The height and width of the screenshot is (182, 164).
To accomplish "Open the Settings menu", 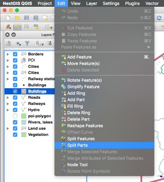I will pos(111,3).
